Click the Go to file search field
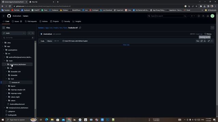Image resolution: width=218 pixels, height=122 pixels. point(18,38)
